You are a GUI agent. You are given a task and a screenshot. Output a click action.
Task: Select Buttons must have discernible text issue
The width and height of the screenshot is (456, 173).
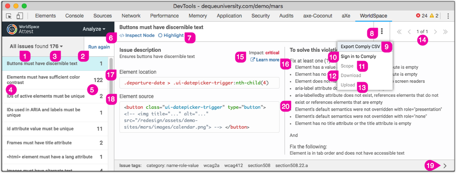tap(55, 64)
